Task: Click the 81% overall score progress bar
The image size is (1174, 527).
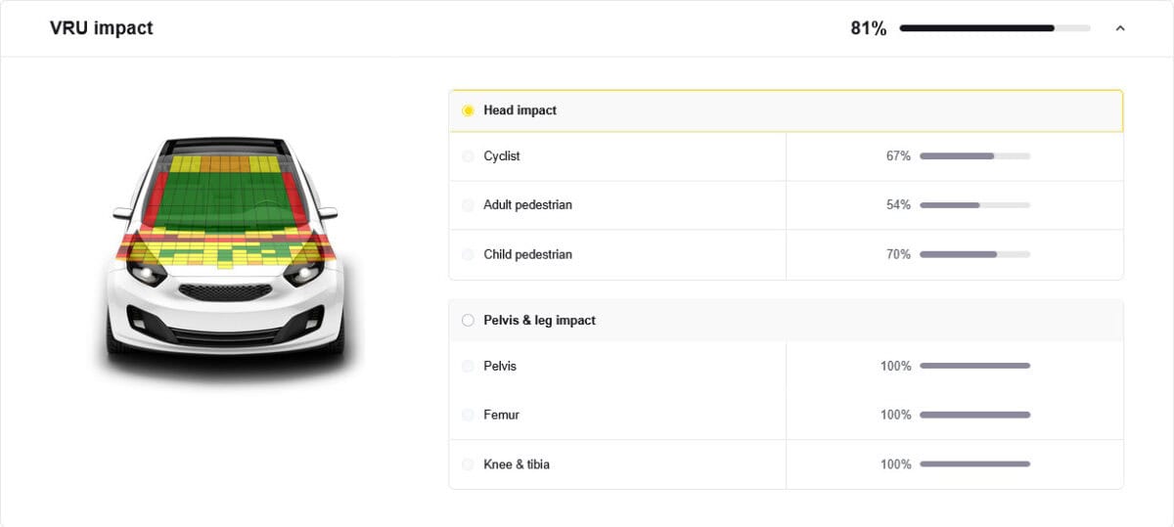Action: (995, 28)
